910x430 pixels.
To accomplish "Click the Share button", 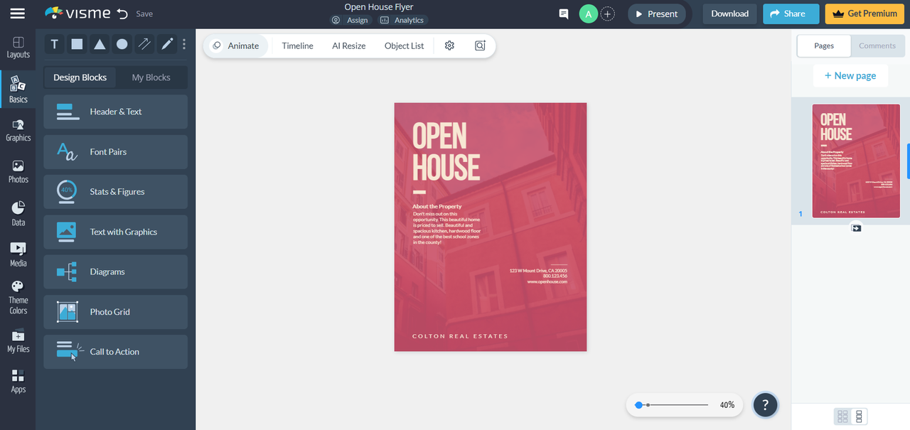I will pos(791,14).
